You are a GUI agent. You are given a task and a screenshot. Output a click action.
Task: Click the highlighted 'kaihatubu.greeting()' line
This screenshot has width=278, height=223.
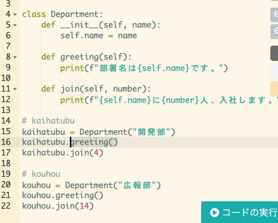70,142
